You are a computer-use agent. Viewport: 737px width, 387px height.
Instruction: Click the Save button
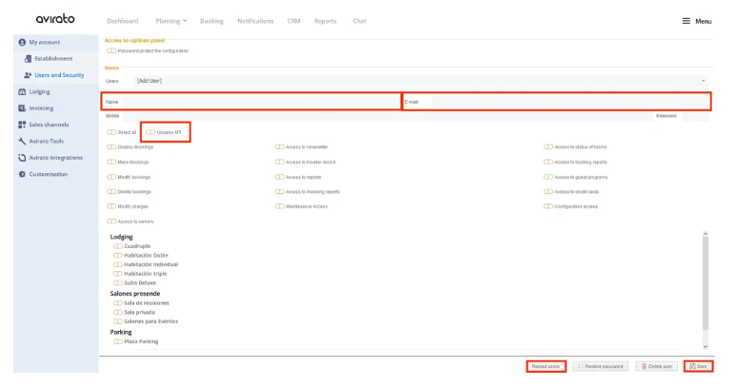click(x=698, y=366)
